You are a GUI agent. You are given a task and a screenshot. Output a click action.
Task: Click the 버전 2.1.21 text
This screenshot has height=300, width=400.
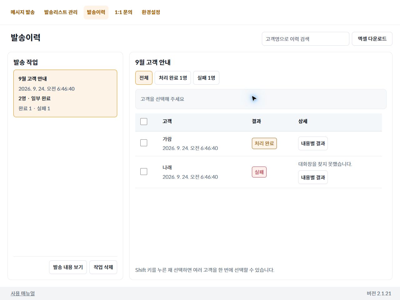379,293
